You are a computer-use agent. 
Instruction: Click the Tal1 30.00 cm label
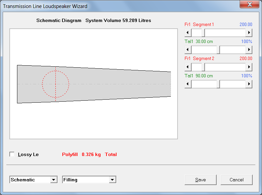click(199, 42)
